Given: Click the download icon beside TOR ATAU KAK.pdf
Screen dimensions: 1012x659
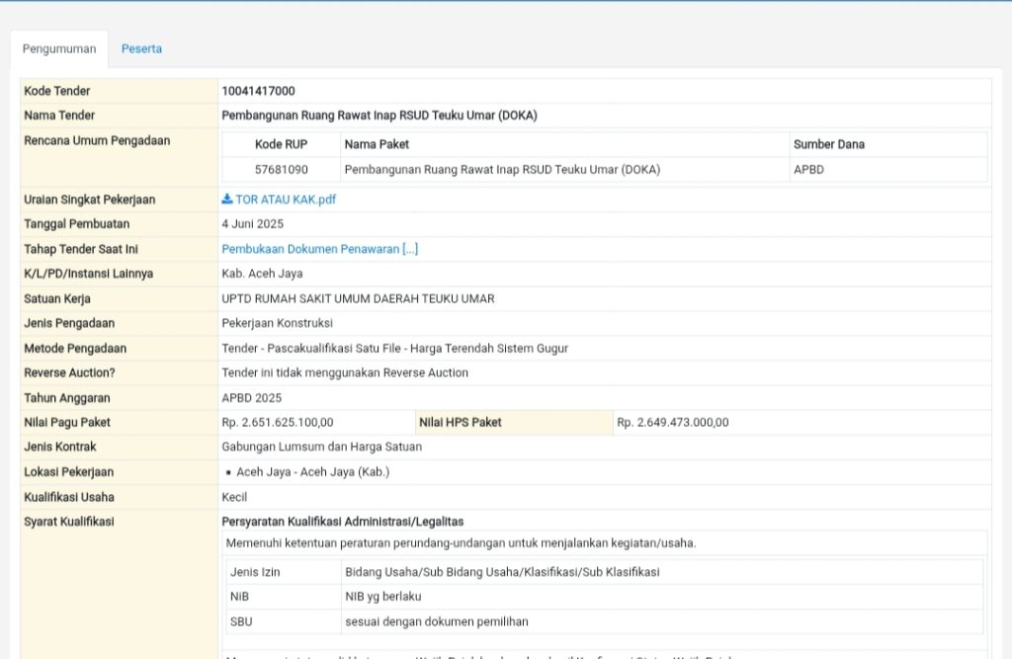Looking at the screenshot, I should [x=227, y=199].
